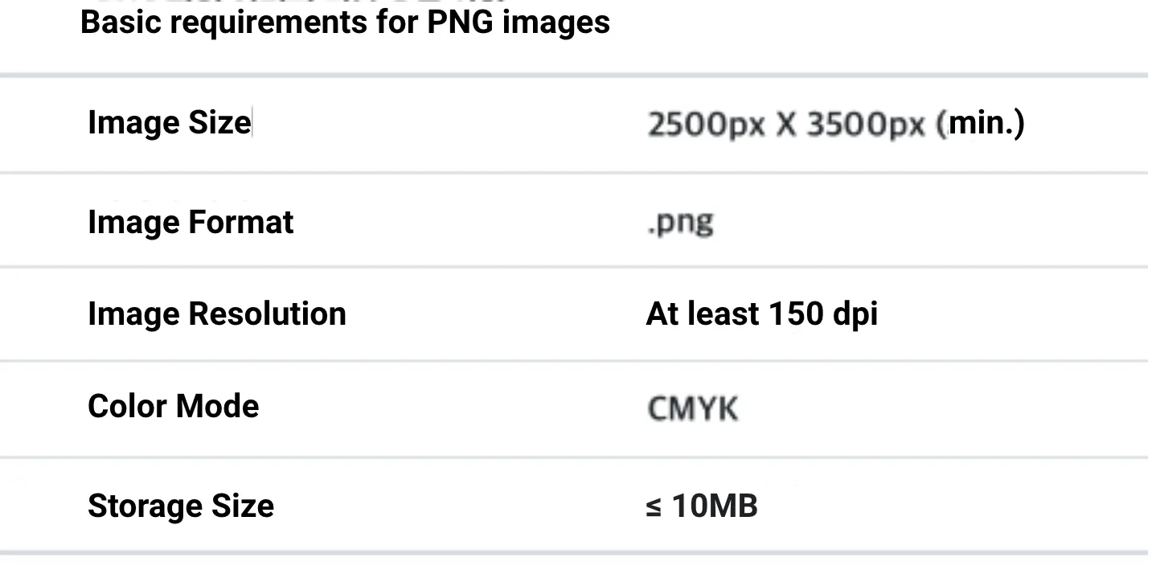Select the 'Color Mode' label

click(174, 406)
